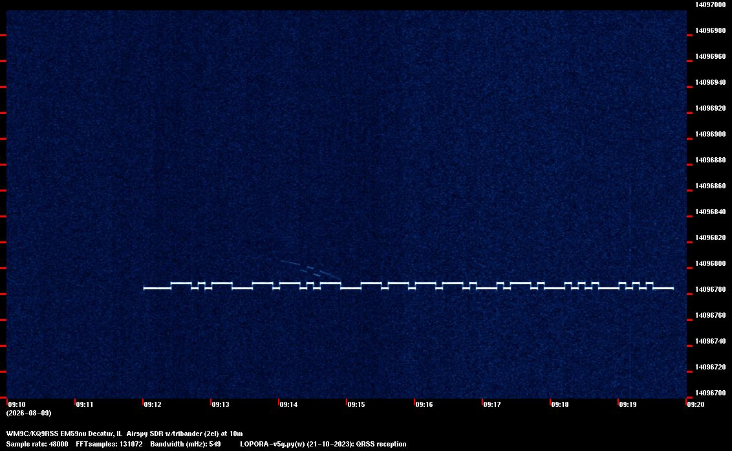Click the EM59nu Decatur, IL location text
The width and height of the screenshot is (732, 451).
coord(92,434)
